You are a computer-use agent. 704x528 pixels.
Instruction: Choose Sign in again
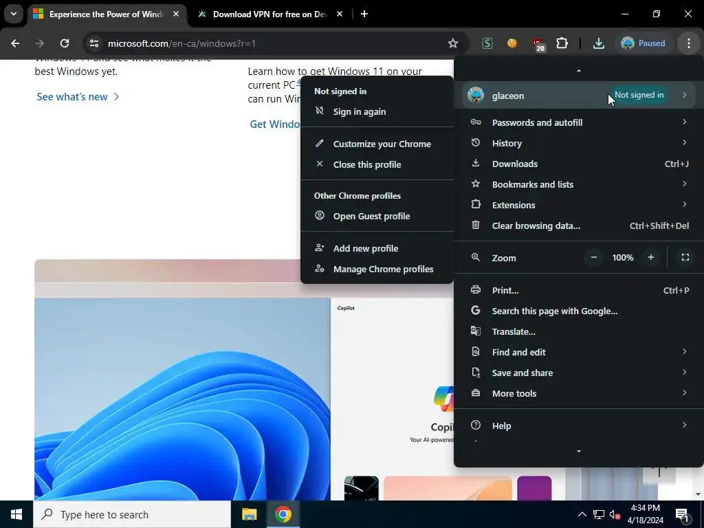pyautogui.click(x=377, y=112)
